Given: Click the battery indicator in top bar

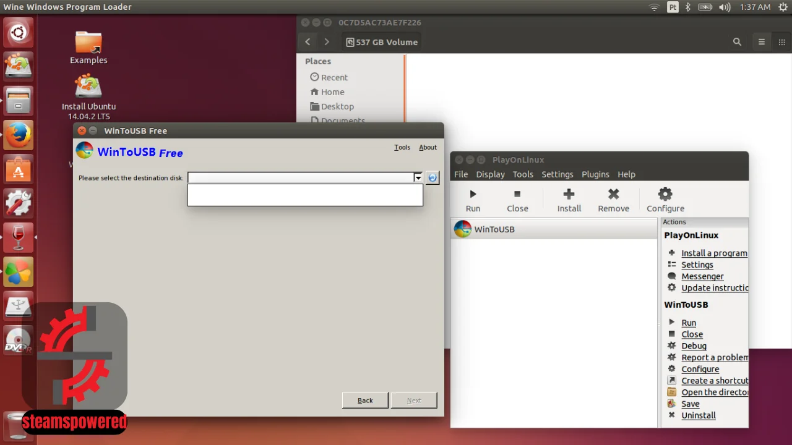Looking at the screenshot, I should pyautogui.click(x=705, y=7).
